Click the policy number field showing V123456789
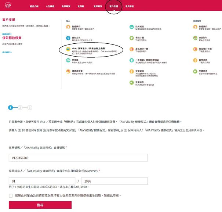 click(78, 158)
